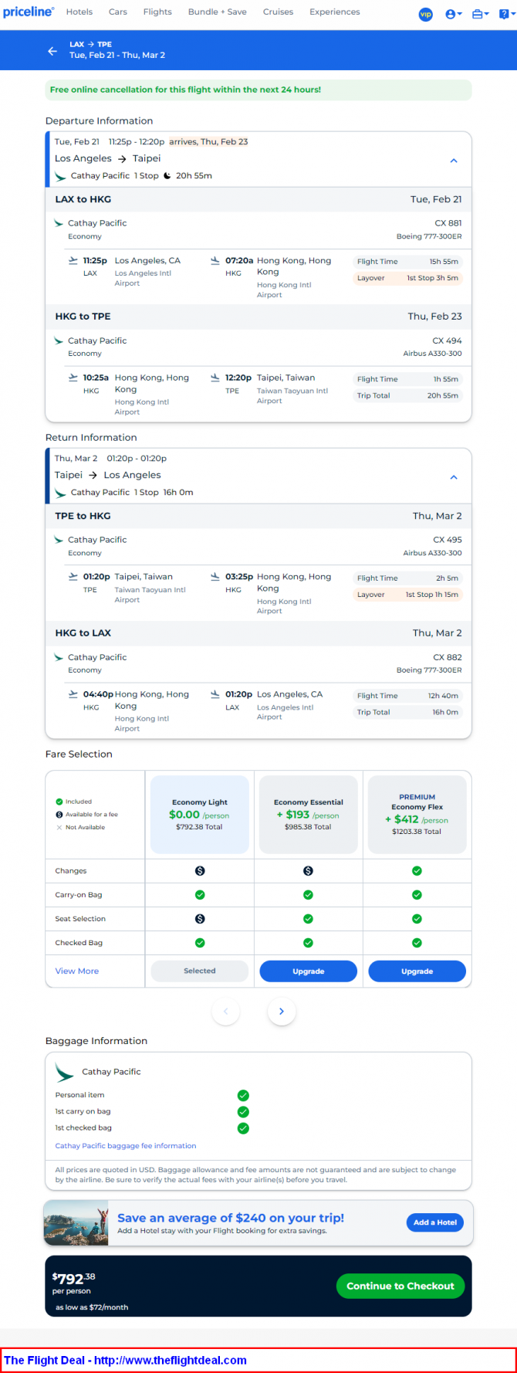This screenshot has width=517, height=1373.
Task: Open the Cruises section
Action: tap(278, 12)
